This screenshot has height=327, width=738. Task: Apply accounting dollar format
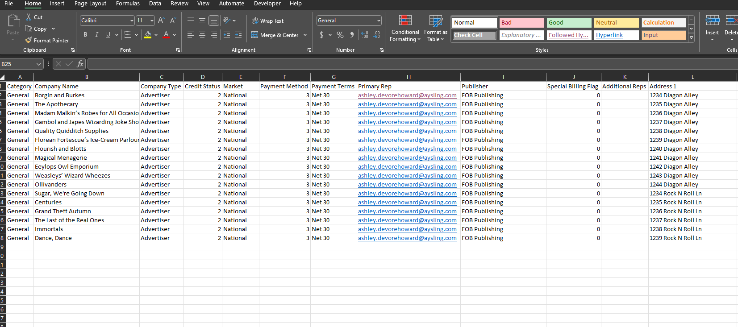click(x=322, y=35)
